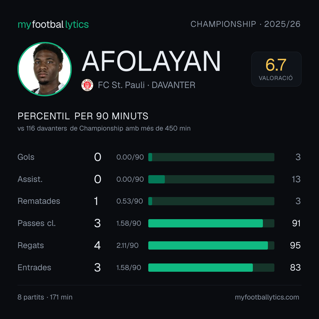Open the myfootballytics.com link
Screen dimensions: 319x319
(x=267, y=297)
